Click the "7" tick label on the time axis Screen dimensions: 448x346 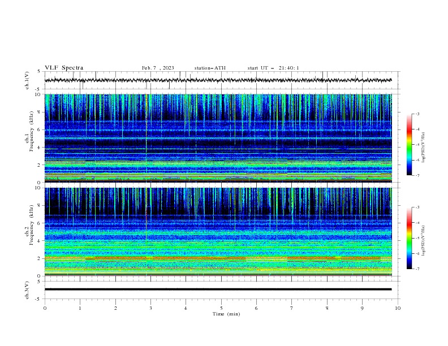292,308
